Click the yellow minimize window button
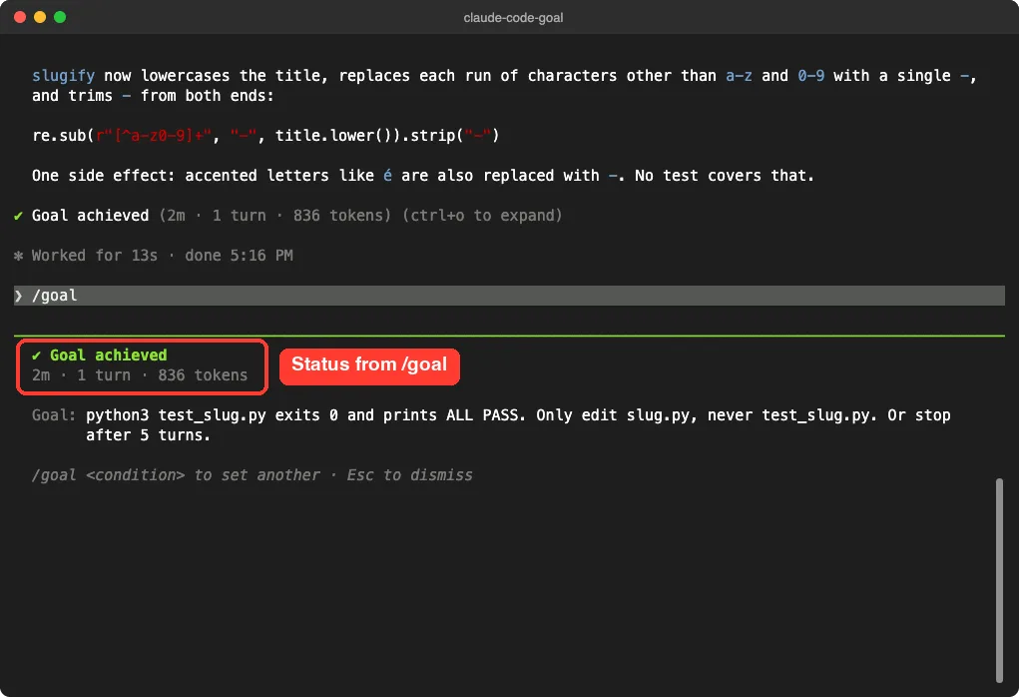Viewport: 1019px width, 697px height. coord(40,17)
